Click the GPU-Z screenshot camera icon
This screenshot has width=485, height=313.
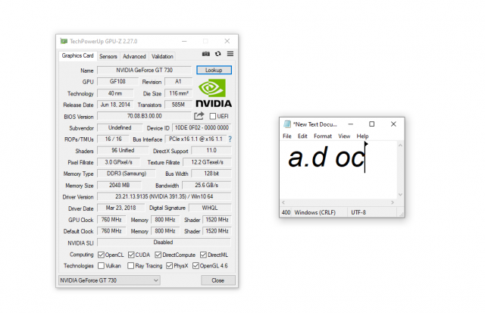(206, 54)
